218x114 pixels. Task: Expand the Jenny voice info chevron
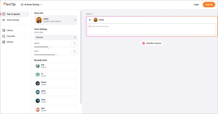tap(75, 20)
